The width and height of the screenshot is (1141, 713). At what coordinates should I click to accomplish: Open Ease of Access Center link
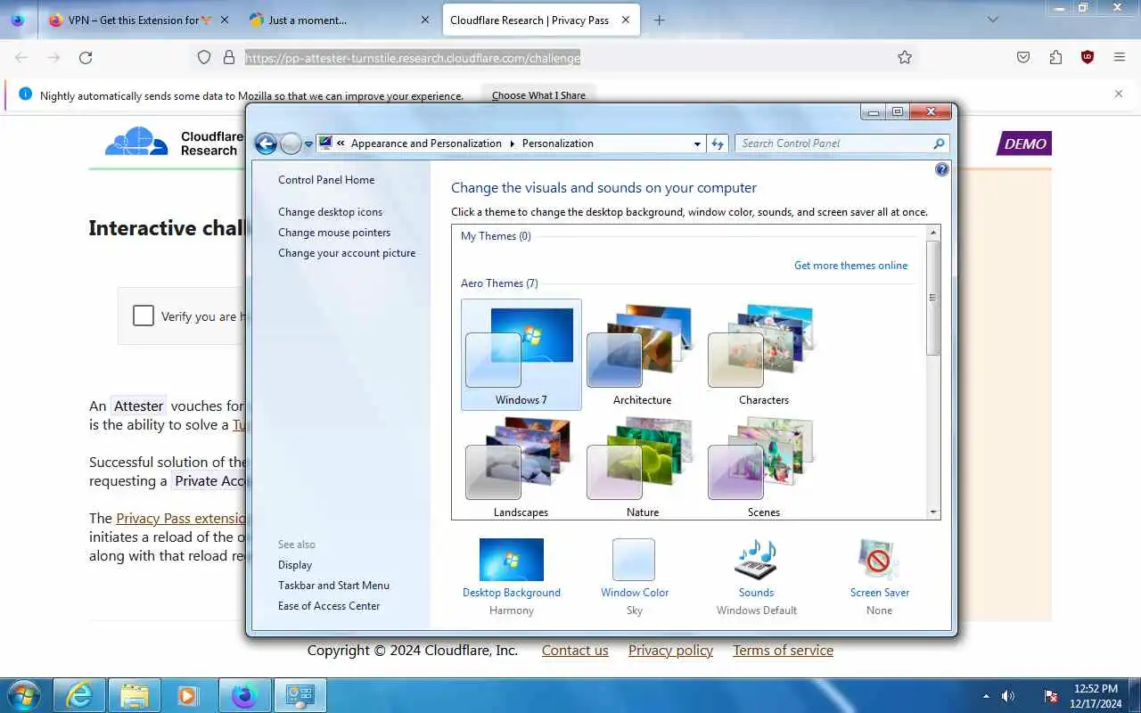point(329,606)
